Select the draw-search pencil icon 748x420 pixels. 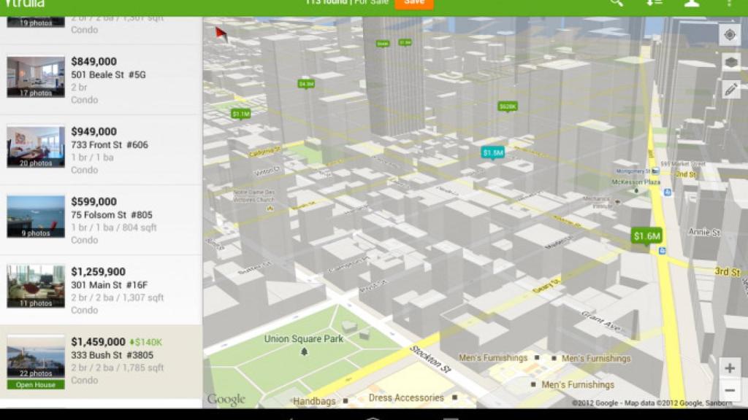point(729,90)
